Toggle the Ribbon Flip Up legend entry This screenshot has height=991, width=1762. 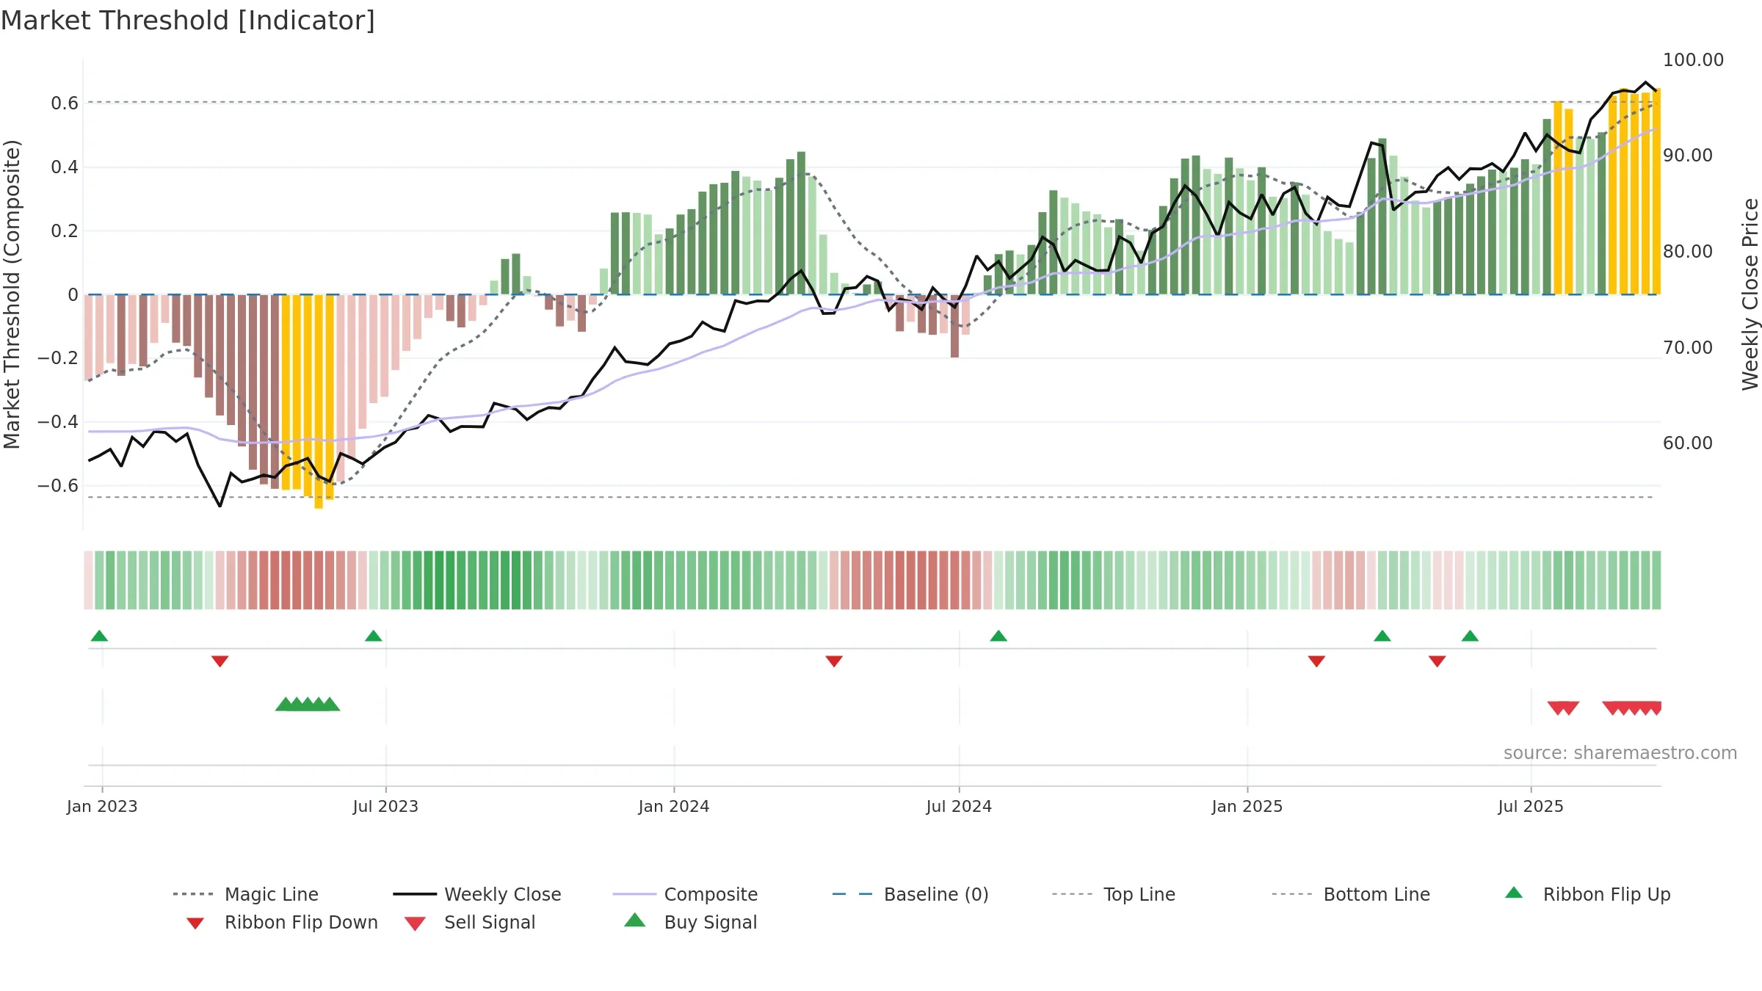[x=1587, y=894]
